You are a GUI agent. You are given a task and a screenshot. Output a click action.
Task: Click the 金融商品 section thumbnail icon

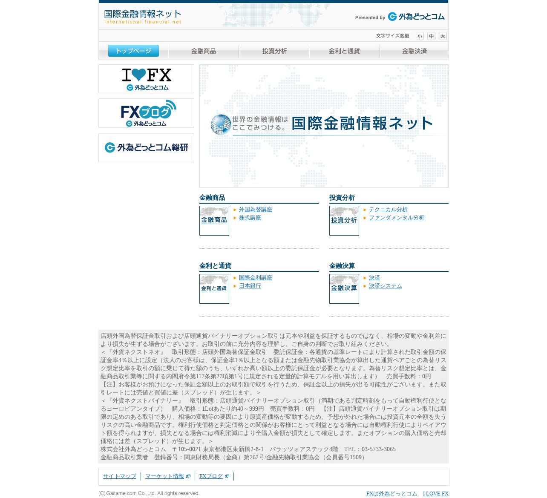coord(214,221)
